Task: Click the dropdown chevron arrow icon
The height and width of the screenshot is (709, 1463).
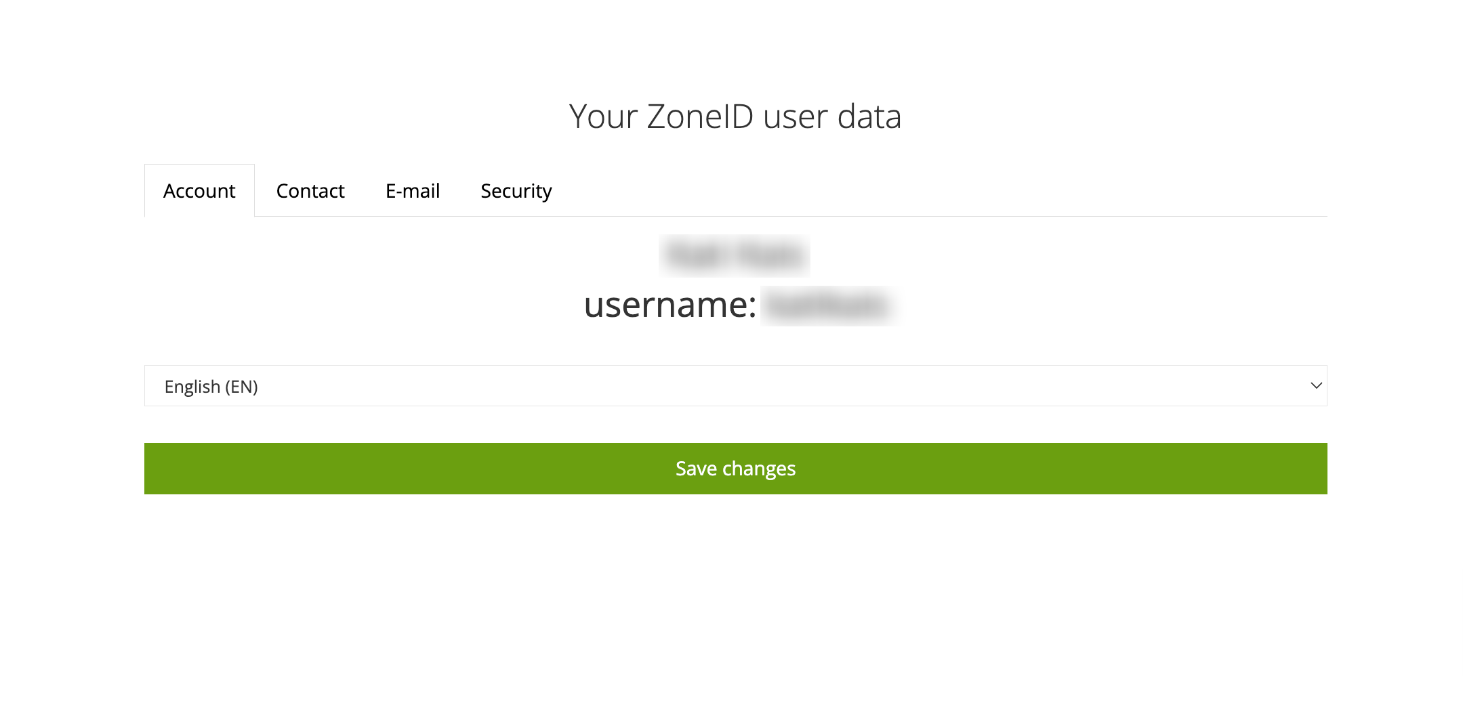Action: (x=1316, y=386)
